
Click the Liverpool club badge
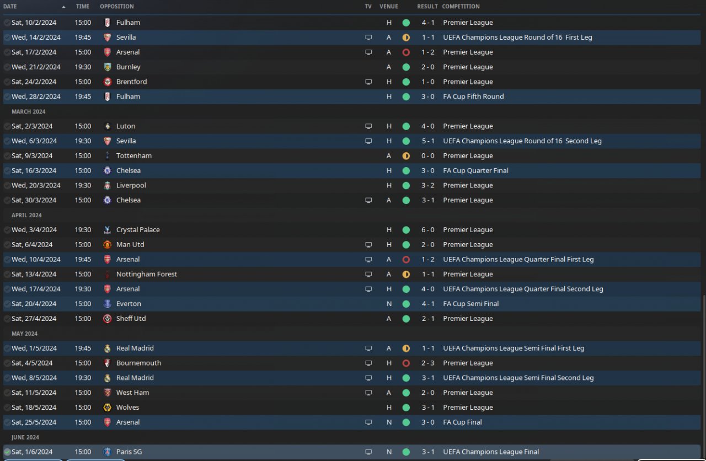click(x=107, y=185)
